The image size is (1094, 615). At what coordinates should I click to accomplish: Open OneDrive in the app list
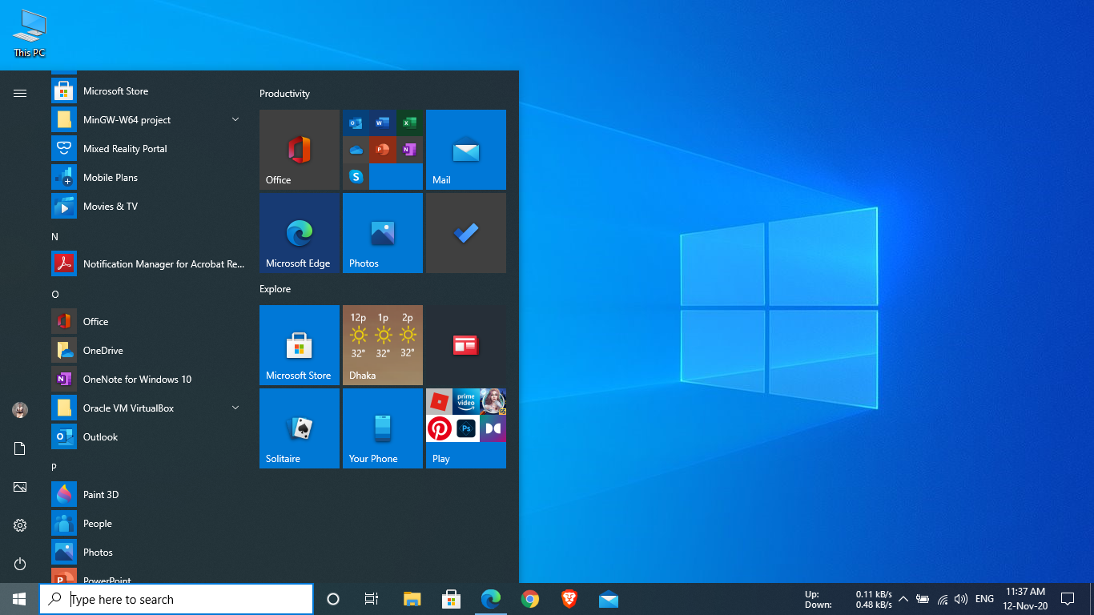[x=147, y=351]
